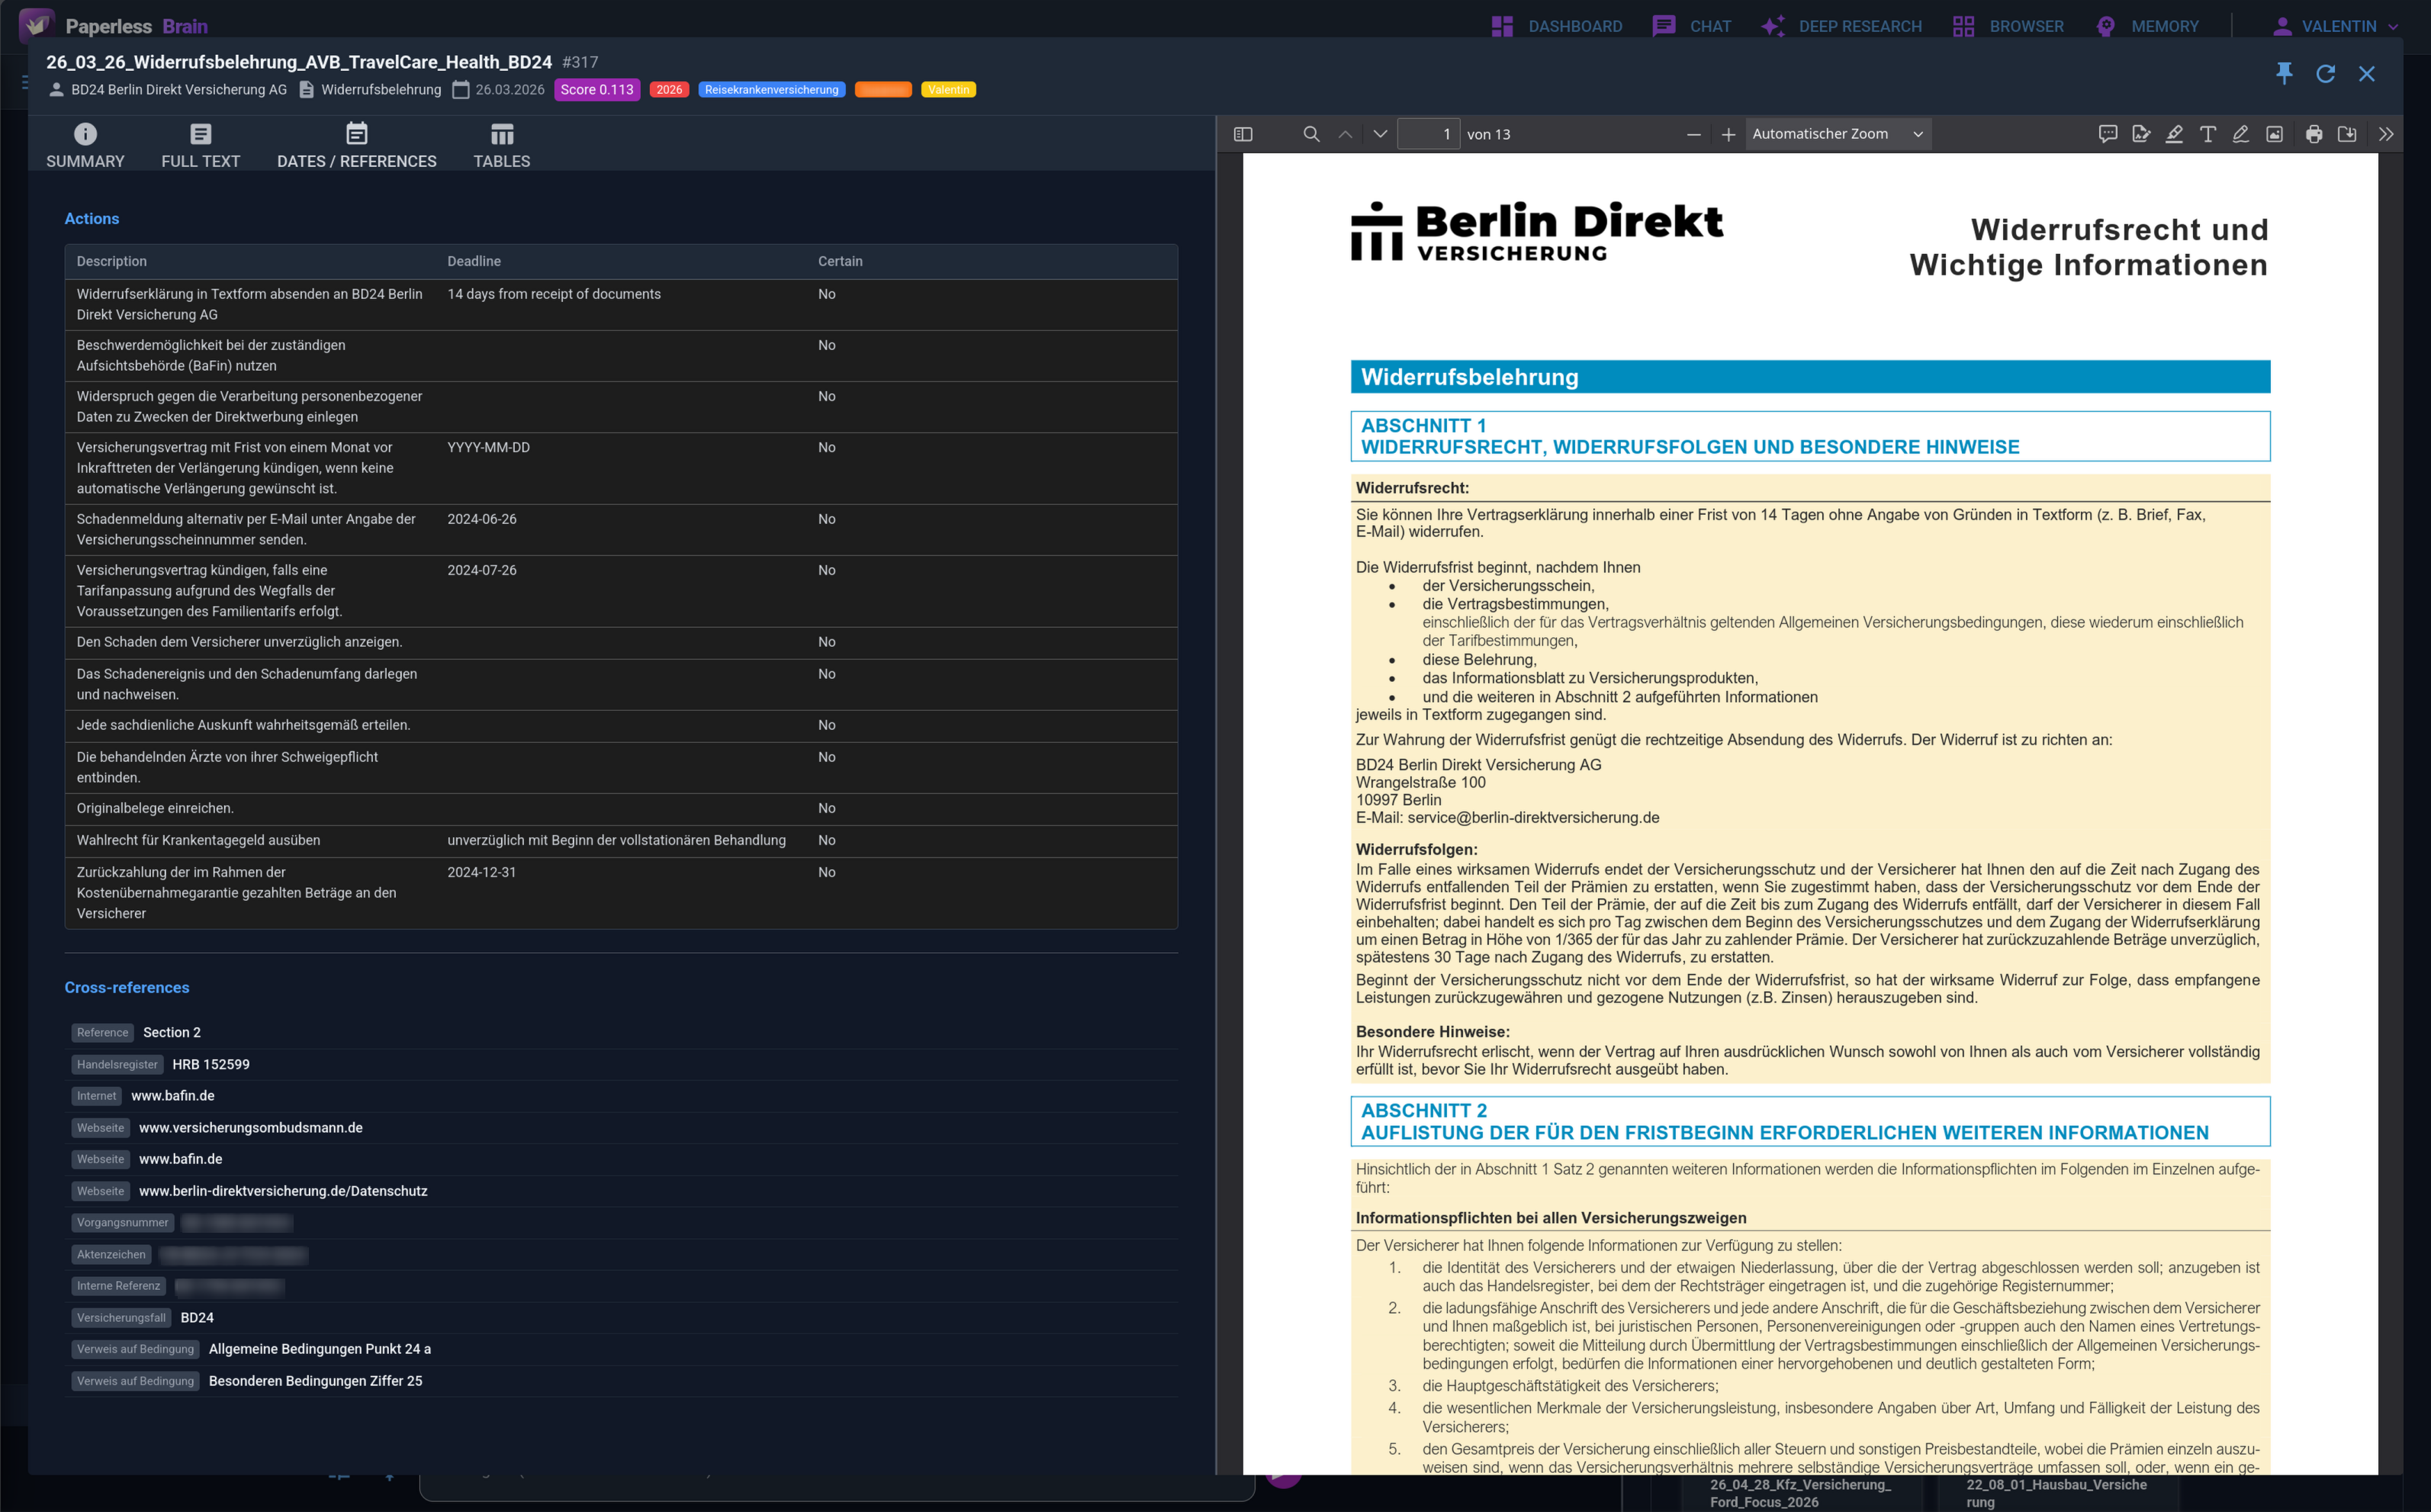Click the Actions section heading

(x=92, y=218)
